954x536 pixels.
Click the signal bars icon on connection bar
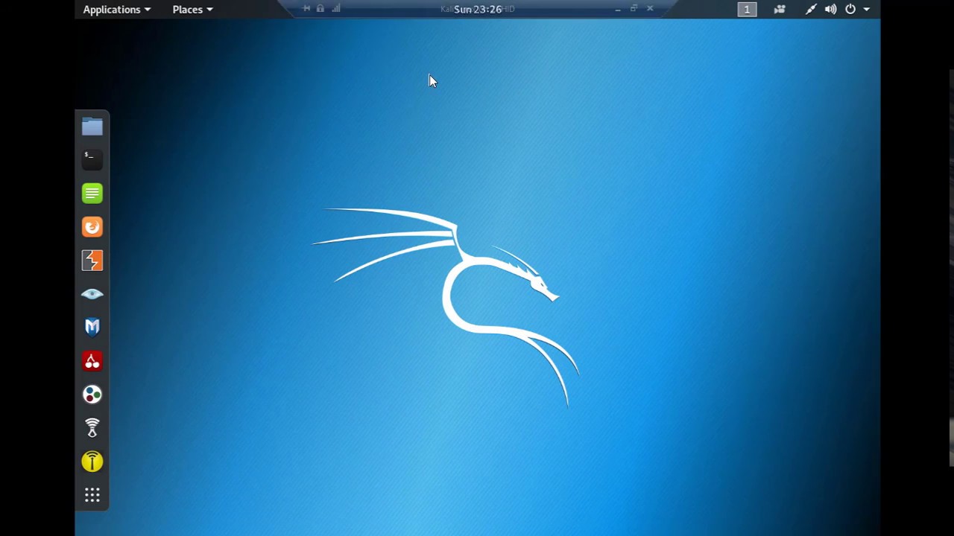[x=336, y=8]
